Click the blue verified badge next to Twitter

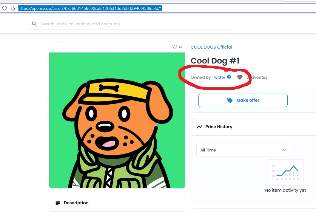[229, 77]
